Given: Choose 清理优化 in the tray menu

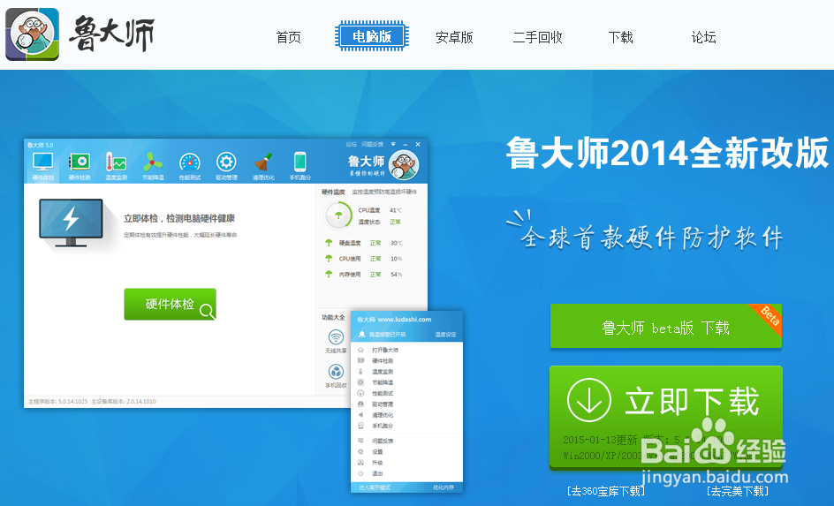Looking at the screenshot, I should click(x=383, y=415).
